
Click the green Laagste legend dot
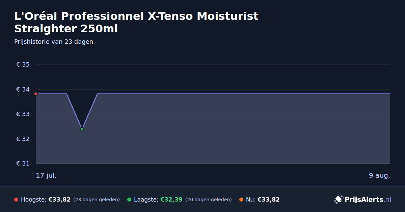coord(129,200)
